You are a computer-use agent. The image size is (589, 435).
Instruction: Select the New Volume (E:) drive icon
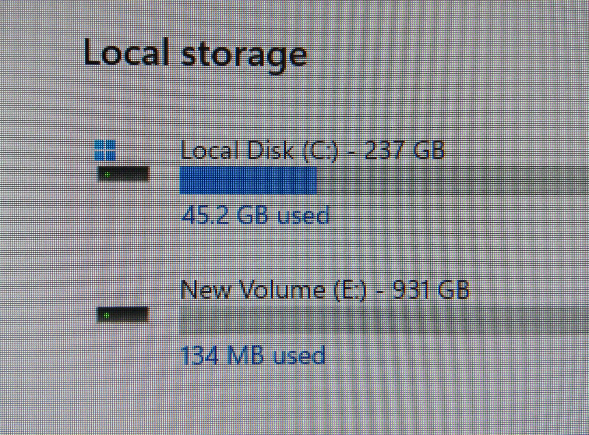click(123, 315)
